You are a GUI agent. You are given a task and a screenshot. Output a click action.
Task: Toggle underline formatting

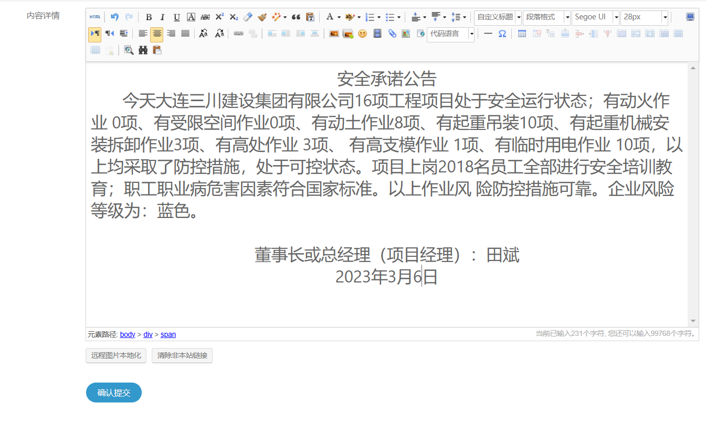coord(177,17)
